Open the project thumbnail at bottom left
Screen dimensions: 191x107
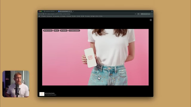click(42, 94)
